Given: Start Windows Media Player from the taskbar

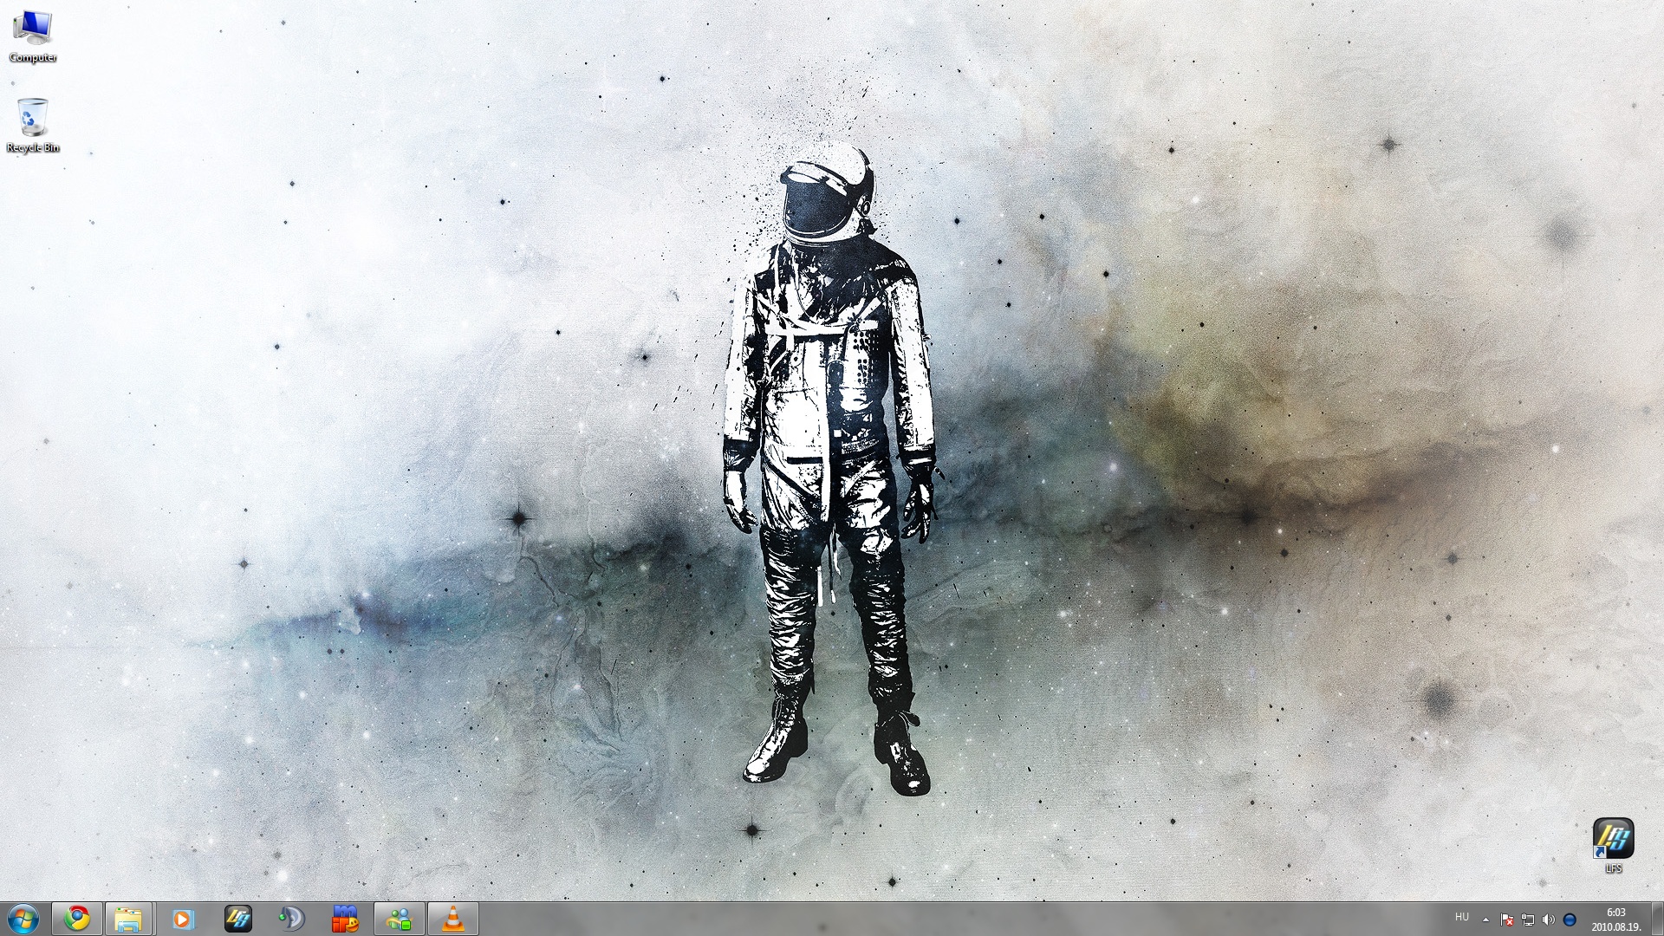Looking at the screenshot, I should (x=183, y=919).
